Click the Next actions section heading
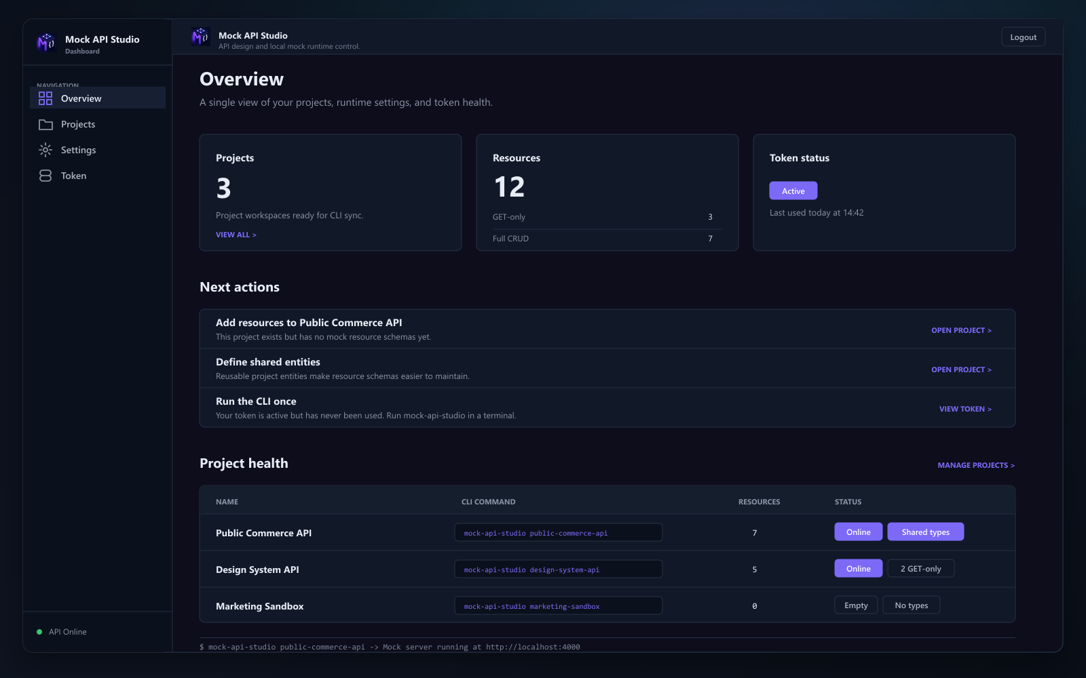1086x678 pixels. point(240,287)
